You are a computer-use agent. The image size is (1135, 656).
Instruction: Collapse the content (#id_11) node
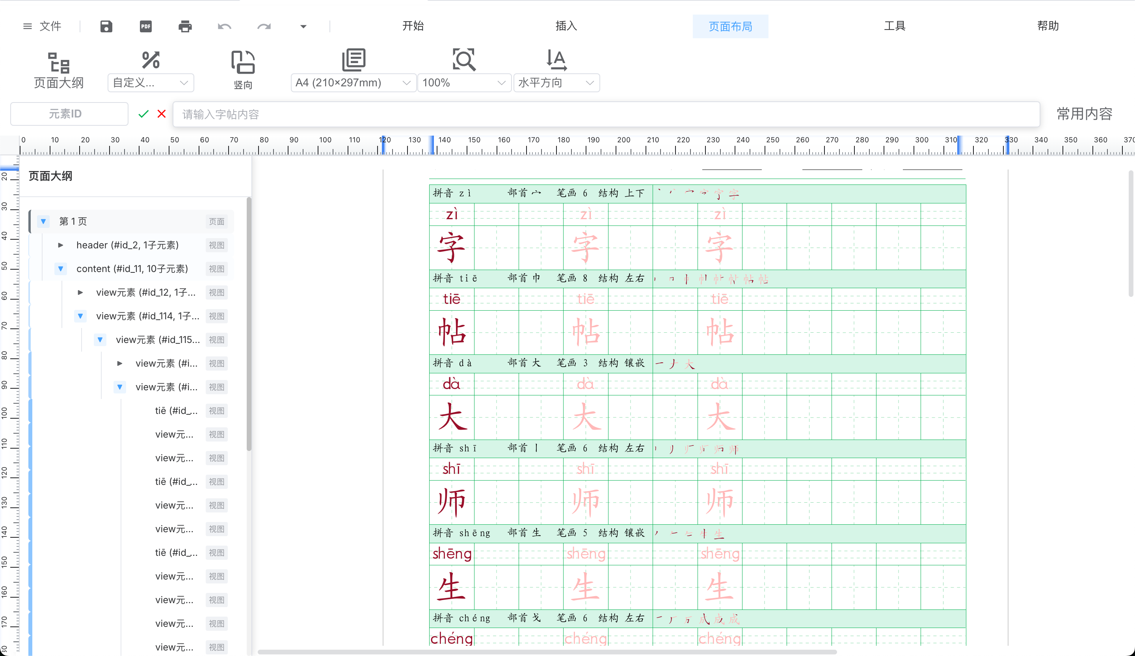coord(60,268)
